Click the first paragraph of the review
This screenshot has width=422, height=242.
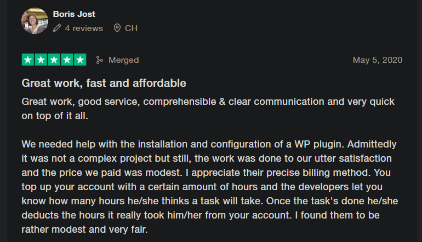(208, 109)
